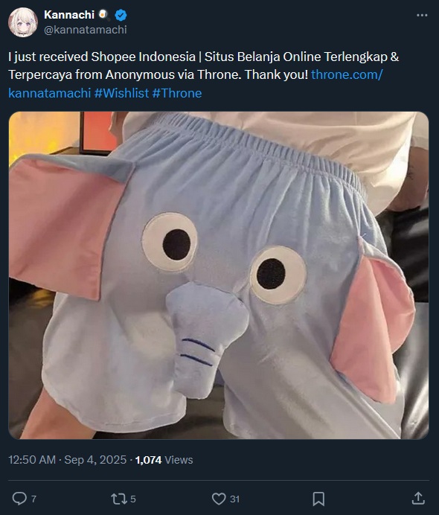Screen dimensions: 439x515
Task: Open the share upload icon
Action: (418, 498)
